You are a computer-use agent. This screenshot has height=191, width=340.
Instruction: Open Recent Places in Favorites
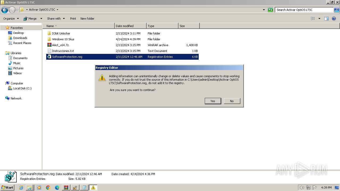coord(22,43)
